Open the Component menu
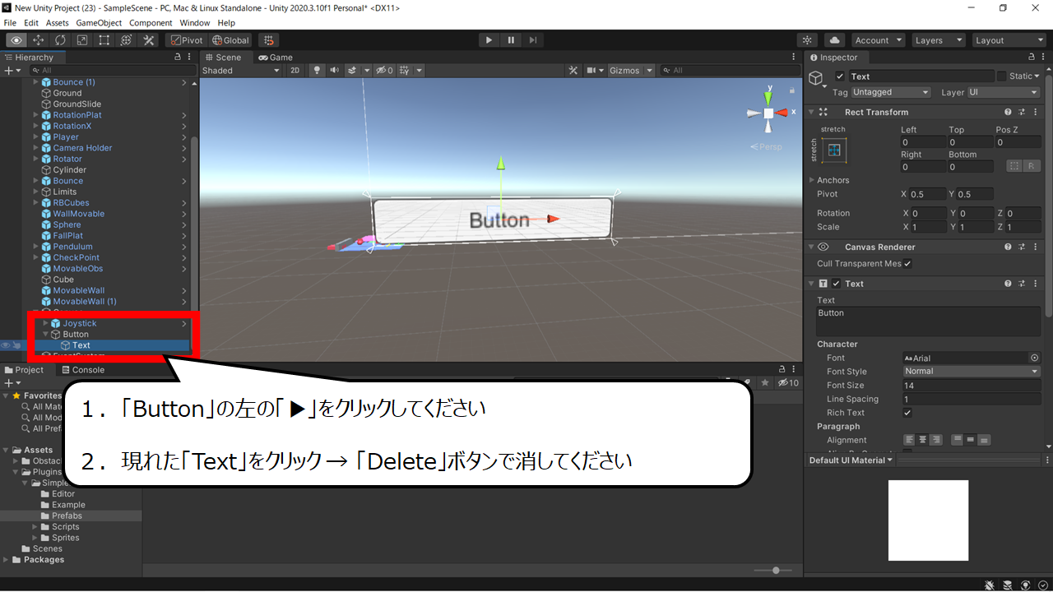1053x592 pixels. (x=151, y=23)
